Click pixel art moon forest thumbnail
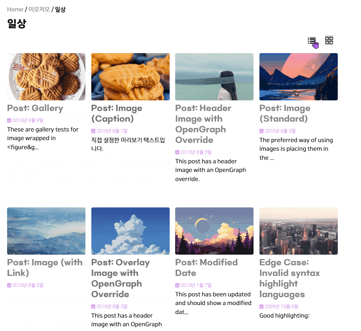The height and width of the screenshot is (331, 361). (x=214, y=231)
